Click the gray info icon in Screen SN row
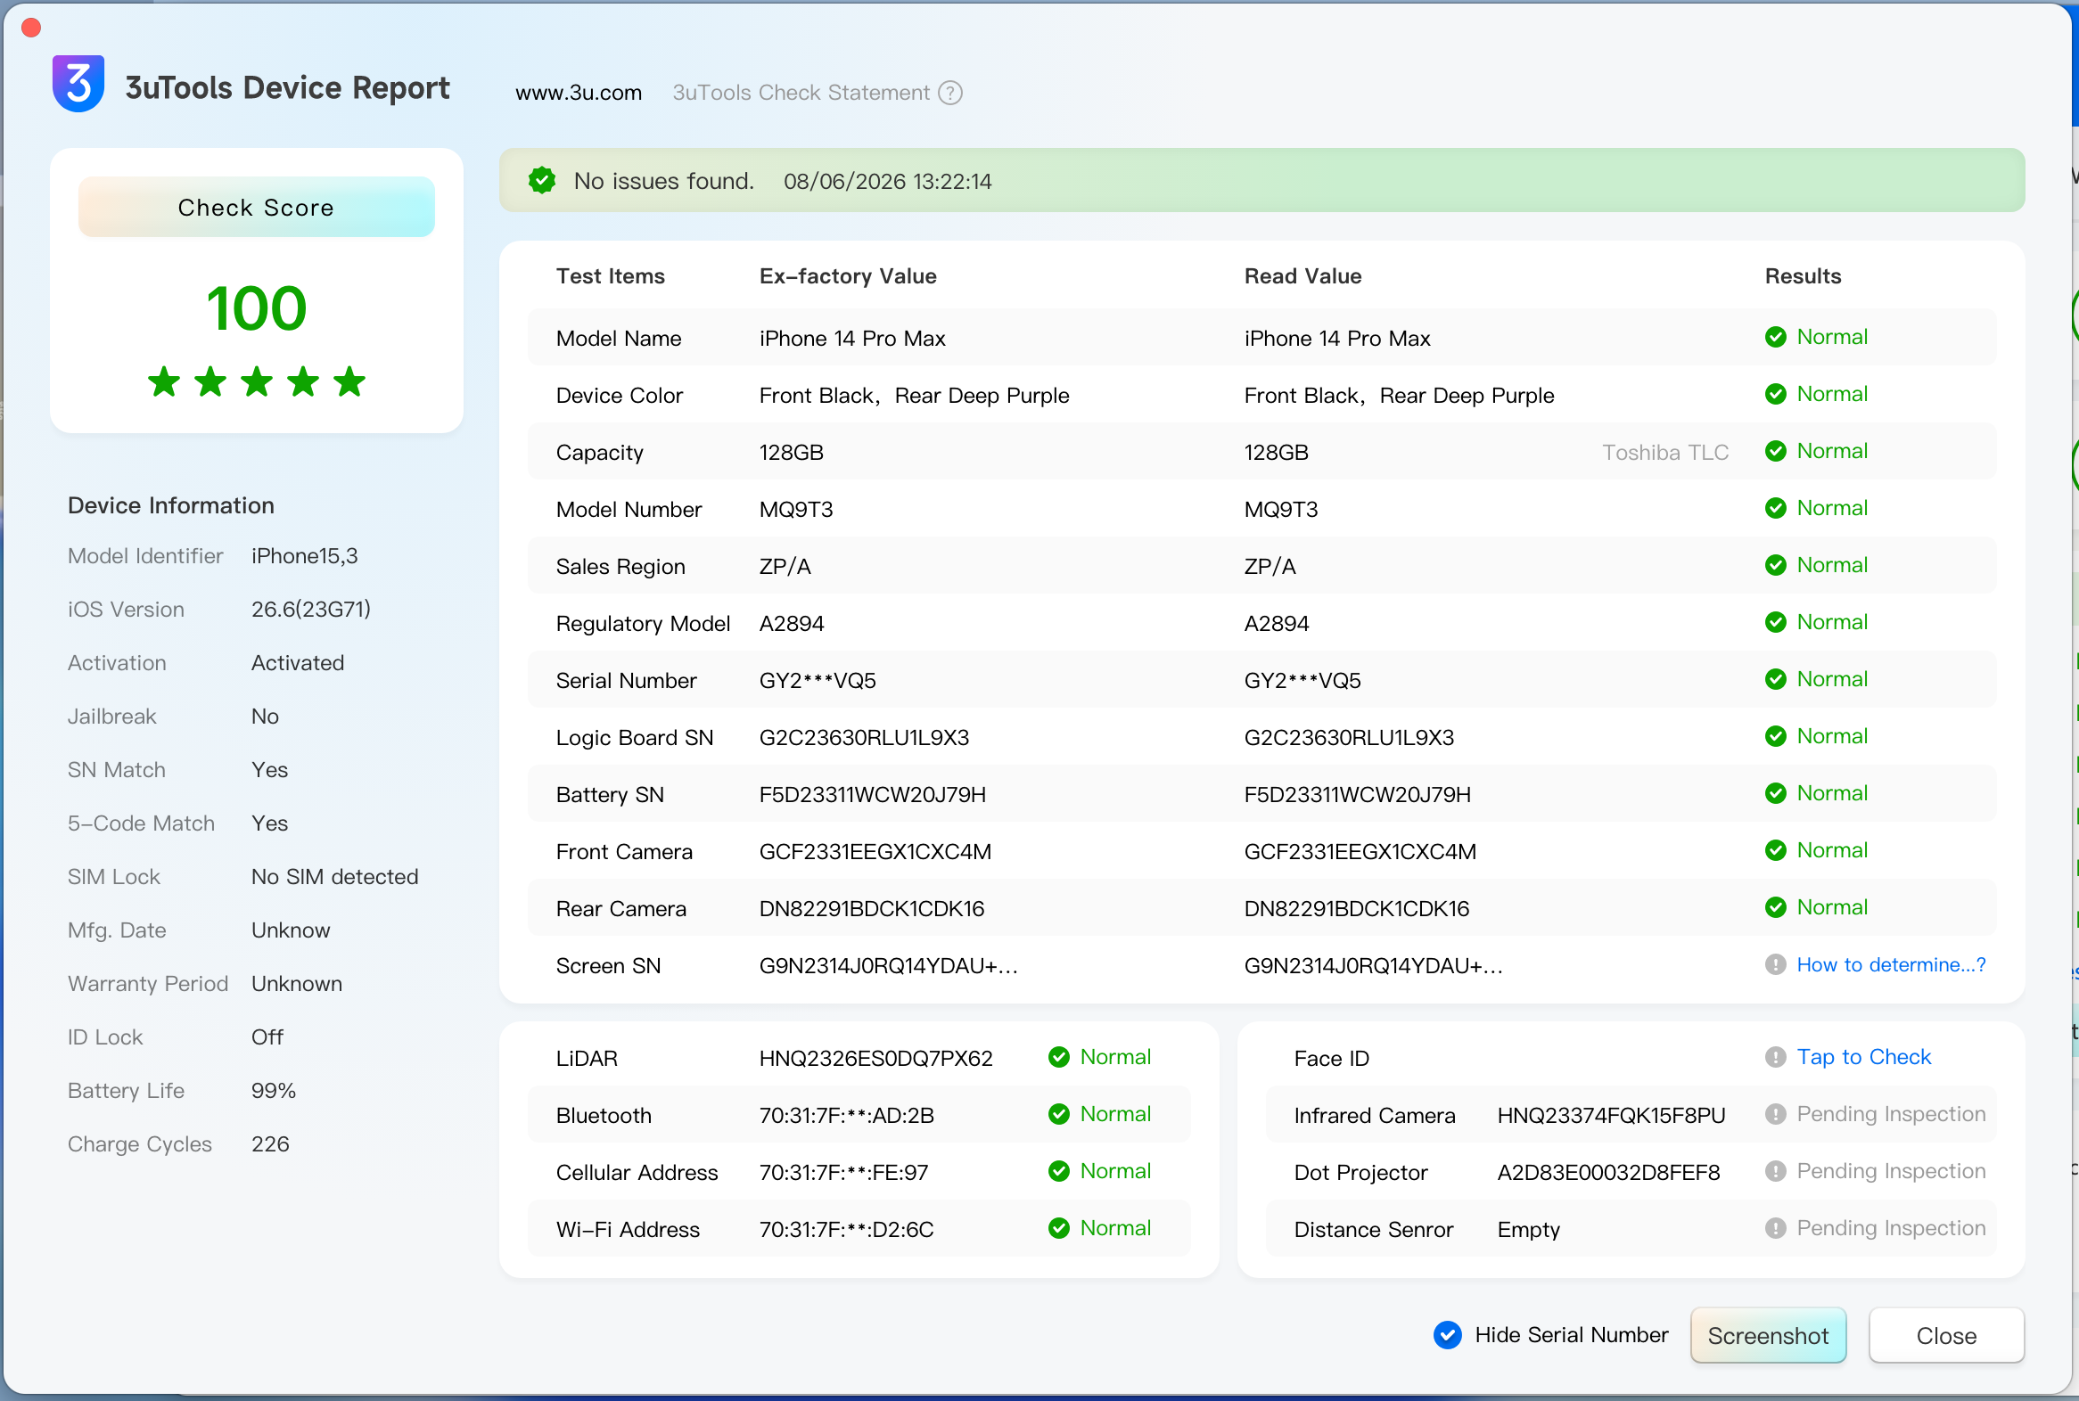The width and height of the screenshot is (2079, 1401). click(x=1775, y=965)
